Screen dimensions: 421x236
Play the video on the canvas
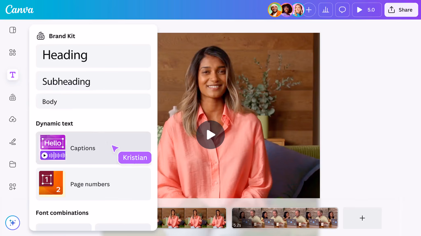click(x=210, y=135)
